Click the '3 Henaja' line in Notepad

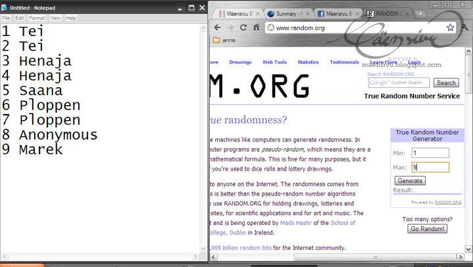(x=36, y=61)
